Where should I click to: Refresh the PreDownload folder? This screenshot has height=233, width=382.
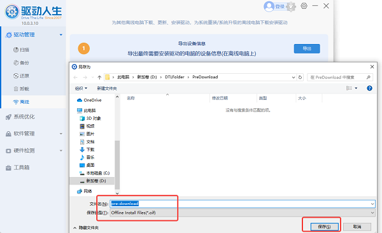pos(300,77)
